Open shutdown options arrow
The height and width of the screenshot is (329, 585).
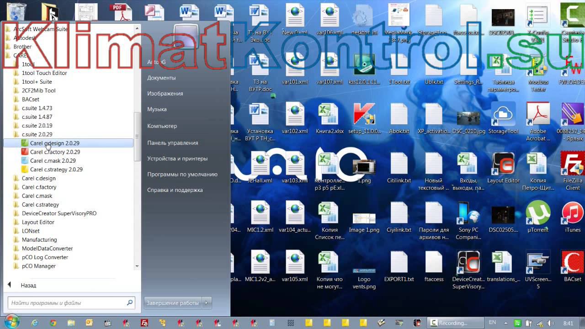pyautogui.click(x=206, y=303)
